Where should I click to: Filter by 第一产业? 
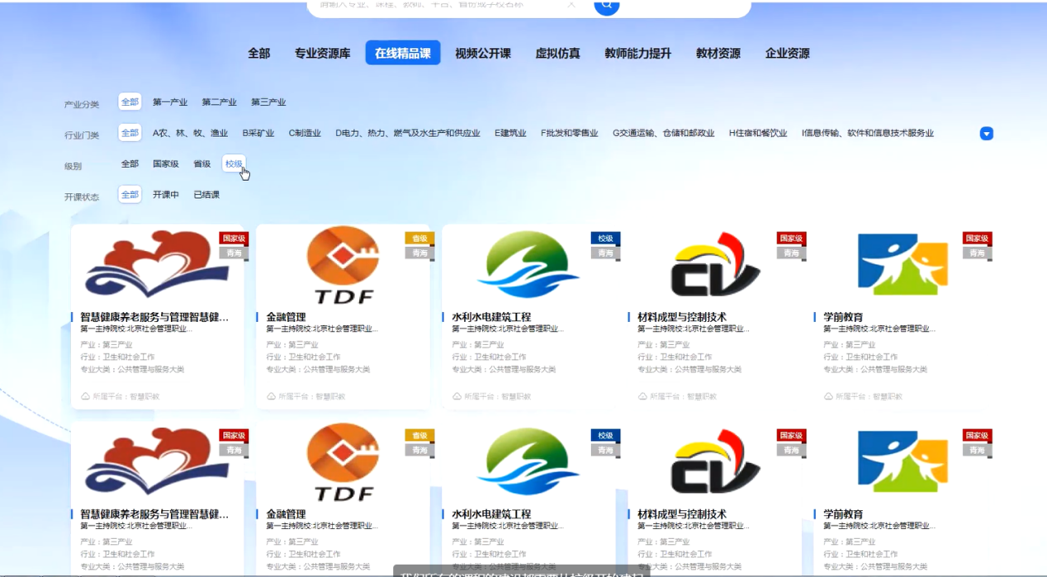170,102
